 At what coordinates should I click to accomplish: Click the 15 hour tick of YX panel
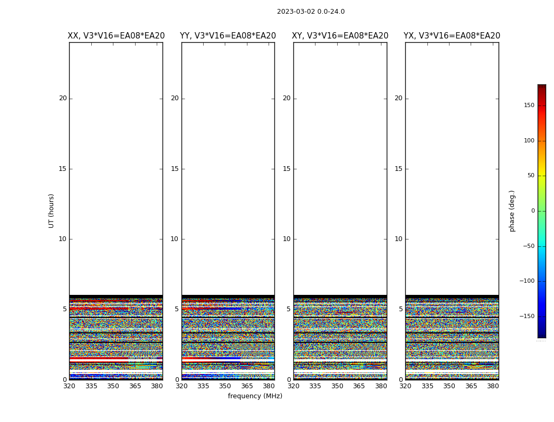click(x=398, y=169)
